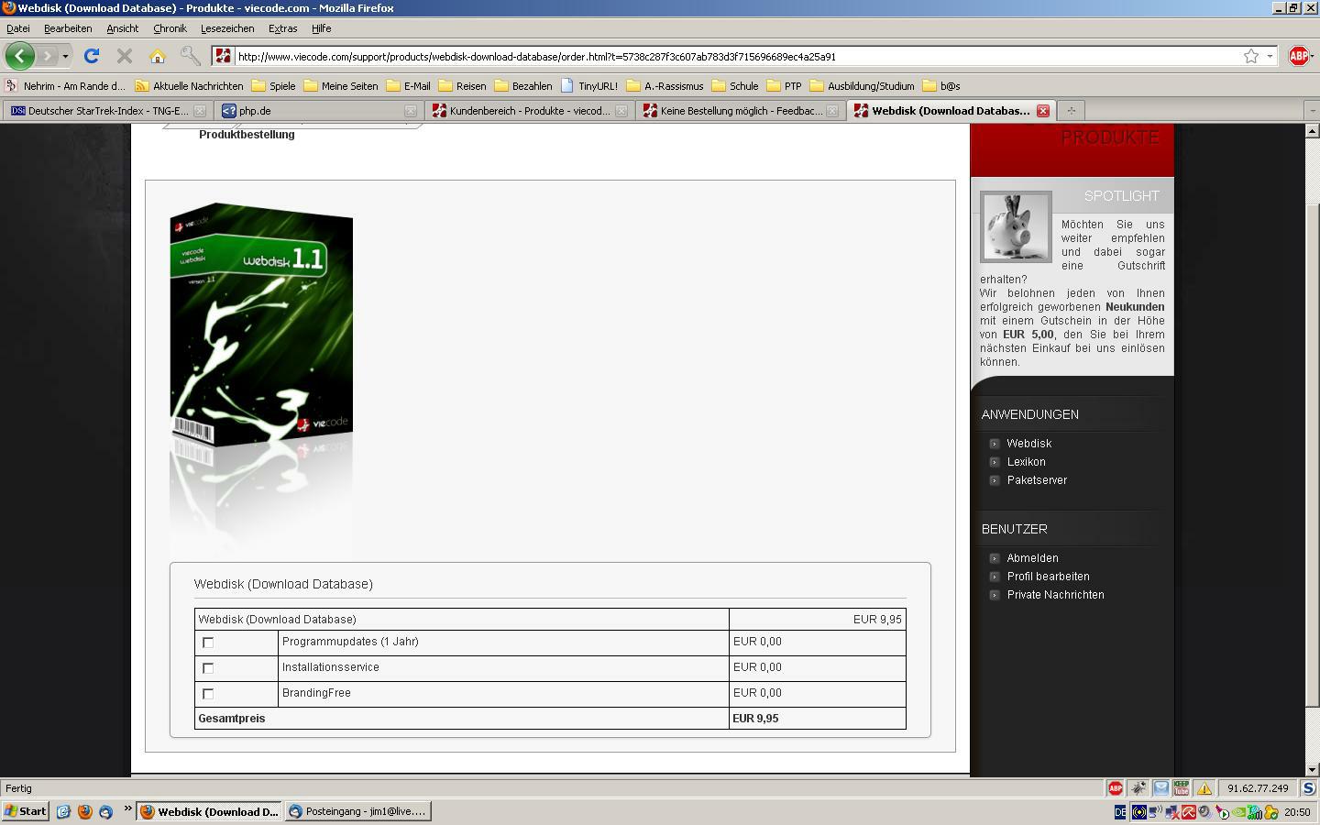Viewport: 1320px width, 825px height.
Task: Click the Adblock Plus ABP toolbar icon
Action: click(1298, 56)
